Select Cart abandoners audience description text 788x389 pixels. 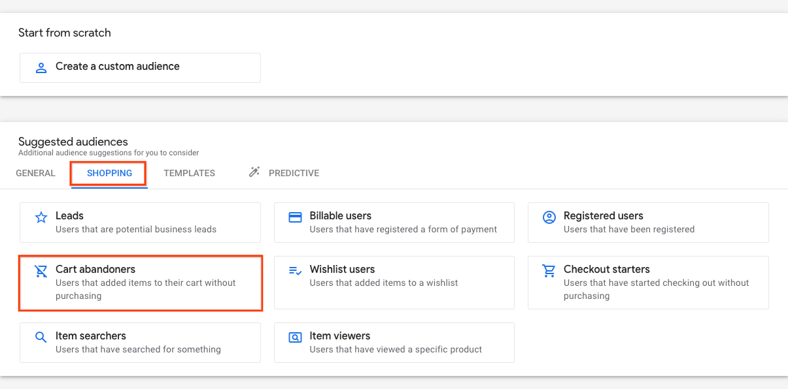[x=146, y=289]
